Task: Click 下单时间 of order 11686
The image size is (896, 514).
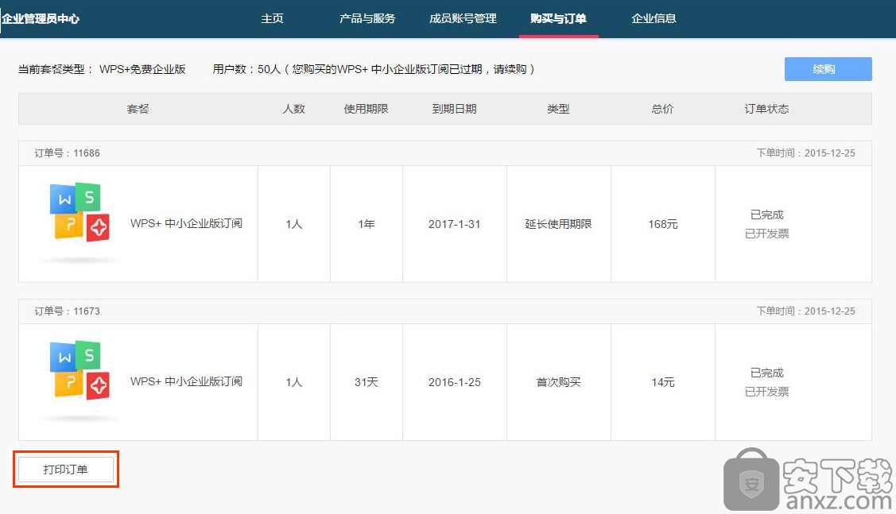Action: (x=805, y=153)
